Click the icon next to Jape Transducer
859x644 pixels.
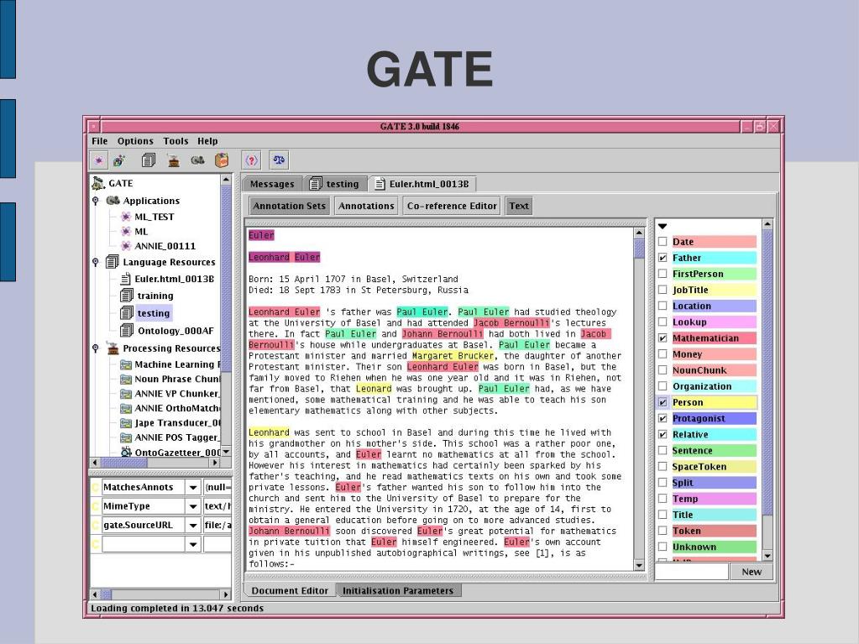pos(126,423)
